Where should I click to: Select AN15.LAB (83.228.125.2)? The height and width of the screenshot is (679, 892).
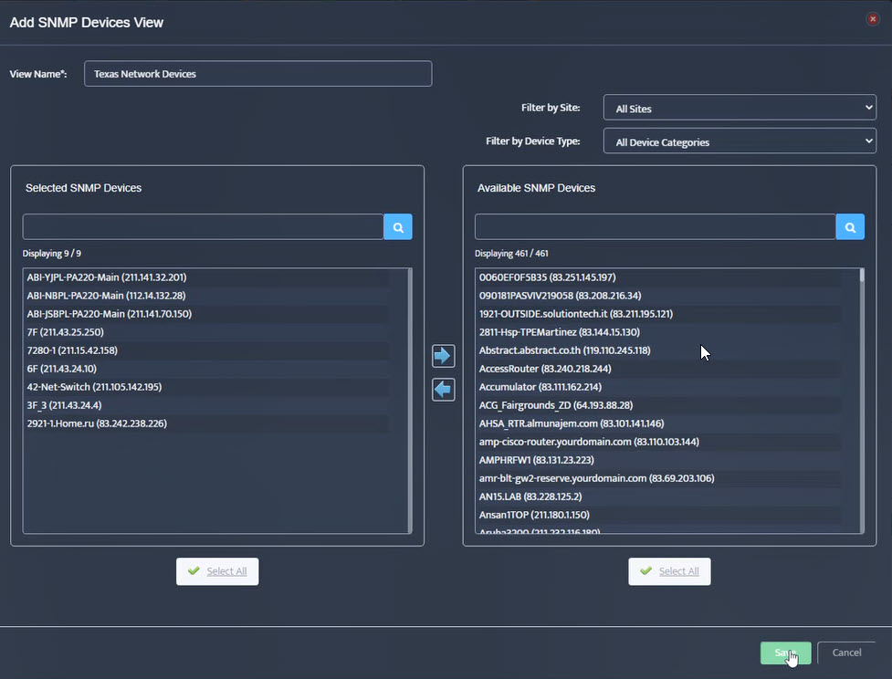tap(659, 496)
